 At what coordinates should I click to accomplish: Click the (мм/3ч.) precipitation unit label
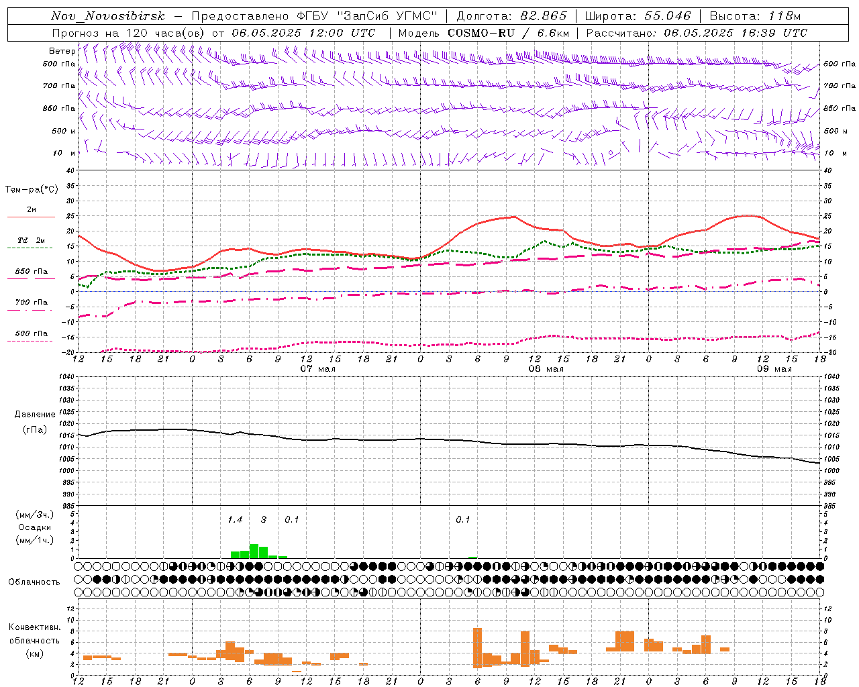point(34,515)
